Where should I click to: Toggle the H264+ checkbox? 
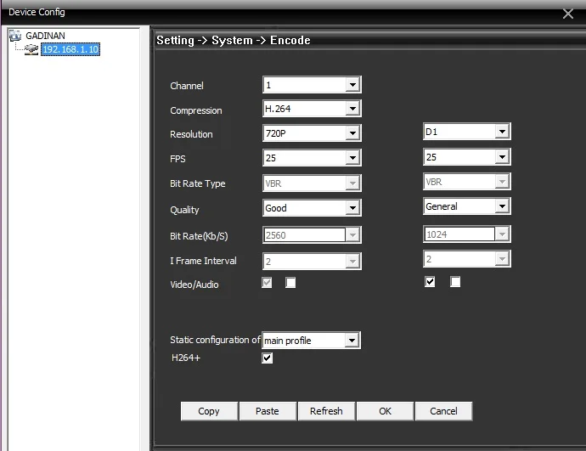(x=267, y=358)
